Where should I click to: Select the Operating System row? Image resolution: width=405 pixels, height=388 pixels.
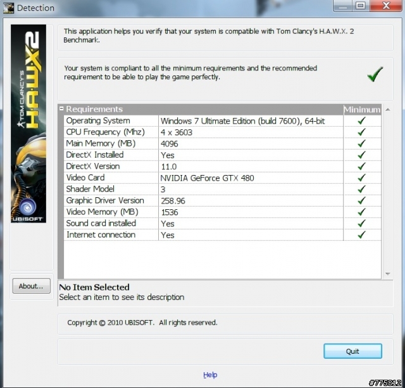pyautogui.click(x=222, y=121)
